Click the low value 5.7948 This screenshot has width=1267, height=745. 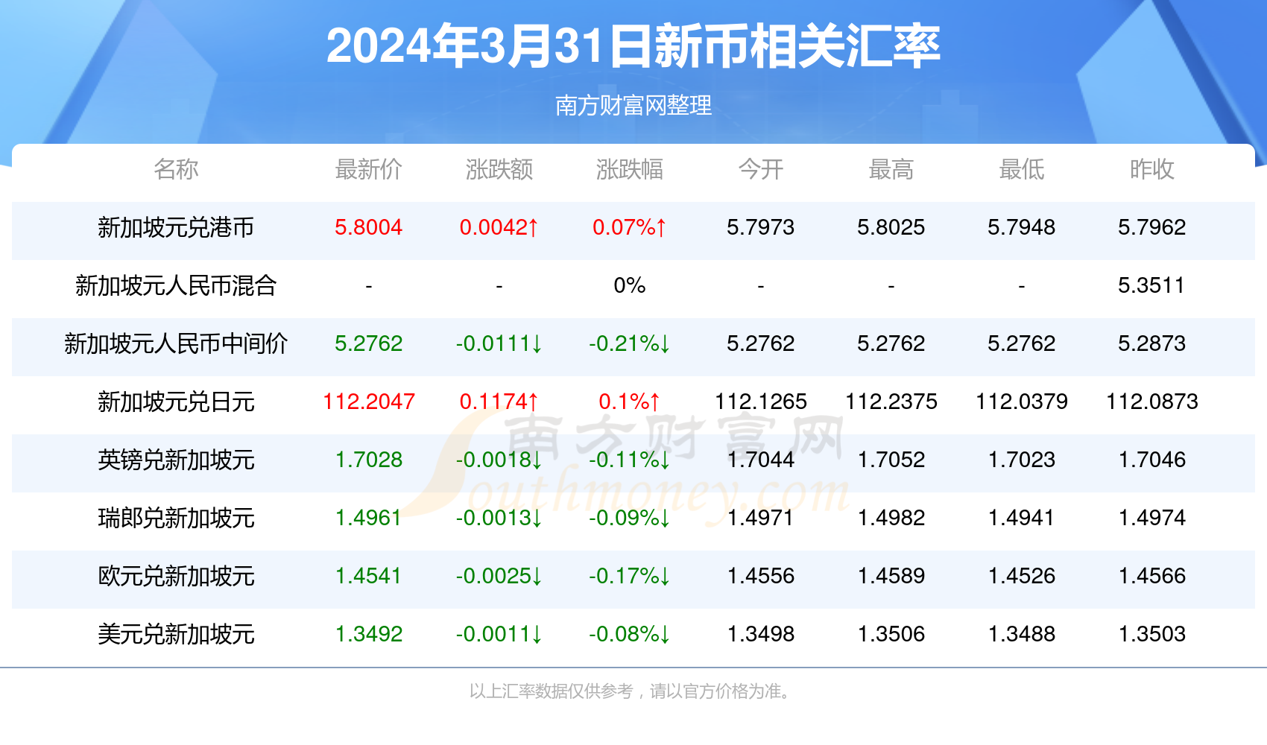pos(1021,227)
